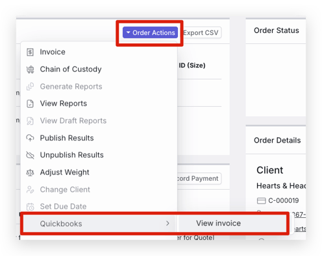The height and width of the screenshot is (256, 322).
Task: Click the Unpublish Results crossed cloud icon
Action: (x=30, y=155)
